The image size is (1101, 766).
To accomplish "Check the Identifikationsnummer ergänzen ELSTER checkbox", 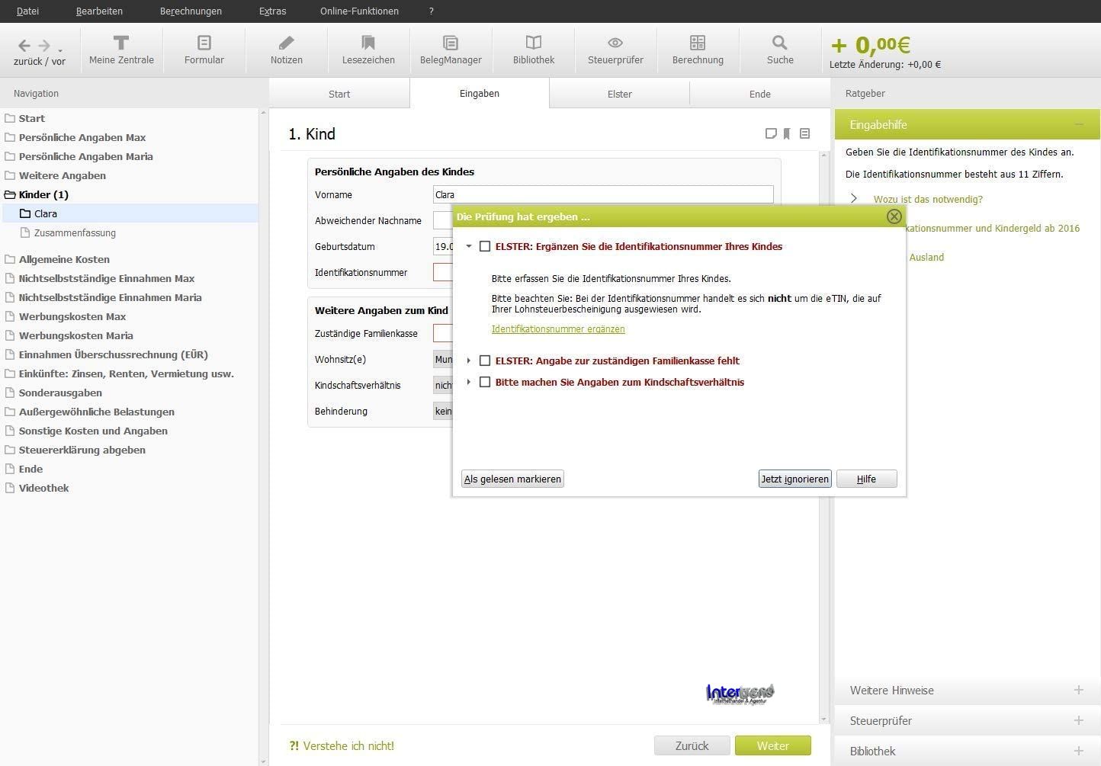I will point(485,246).
